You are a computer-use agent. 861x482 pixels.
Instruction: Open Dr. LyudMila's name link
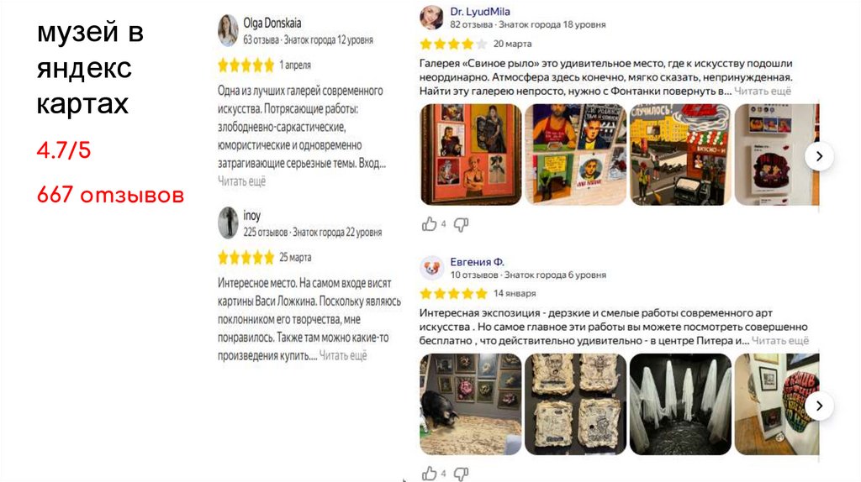pos(480,12)
